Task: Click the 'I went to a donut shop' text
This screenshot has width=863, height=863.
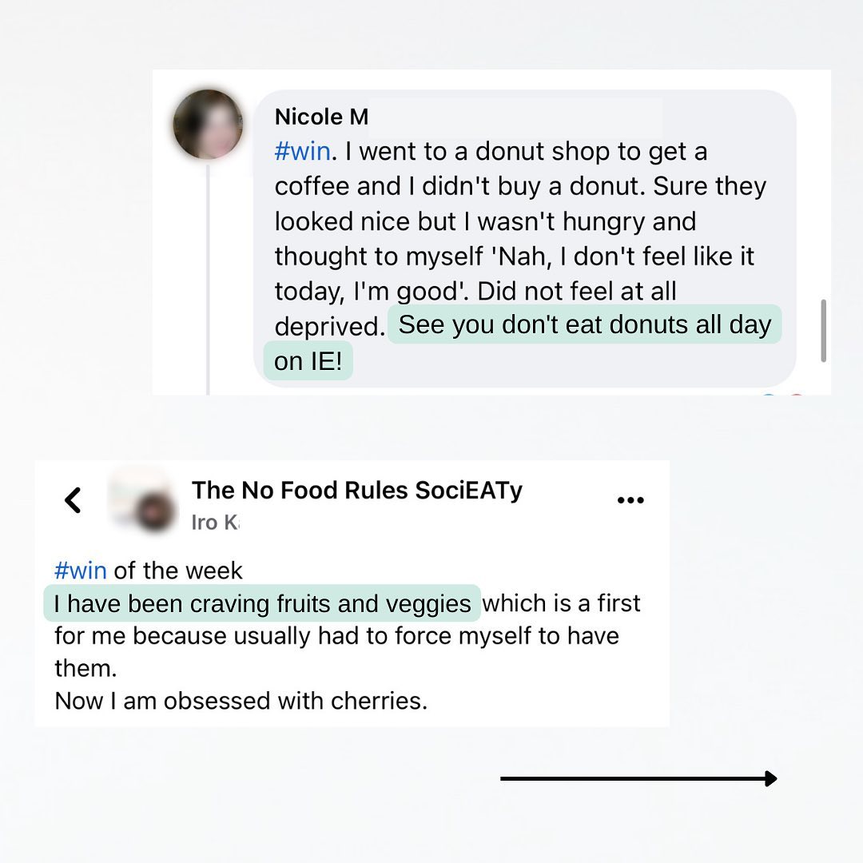Action: click(526, 151)
